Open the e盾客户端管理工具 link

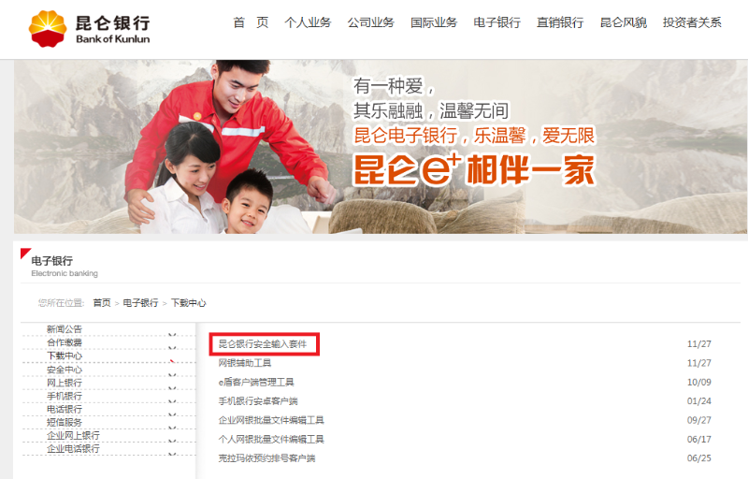click(x=256, y=382)
